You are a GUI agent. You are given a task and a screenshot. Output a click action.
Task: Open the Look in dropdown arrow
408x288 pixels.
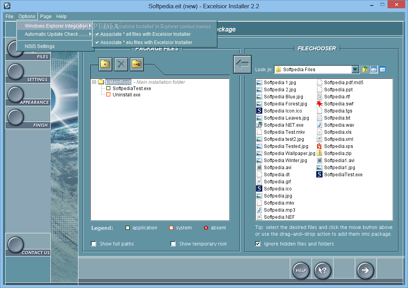(x=355, y=69)
